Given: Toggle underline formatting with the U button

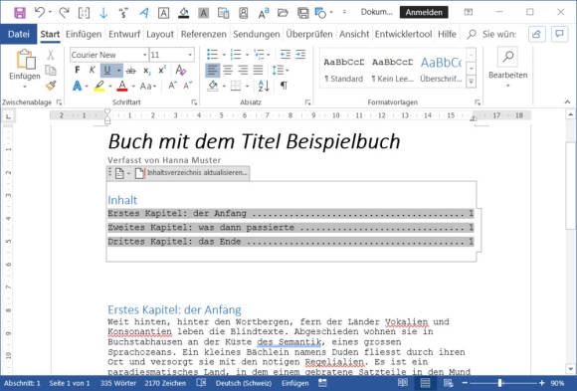Looking at the screenshot, I should click(x=107, y=70).
